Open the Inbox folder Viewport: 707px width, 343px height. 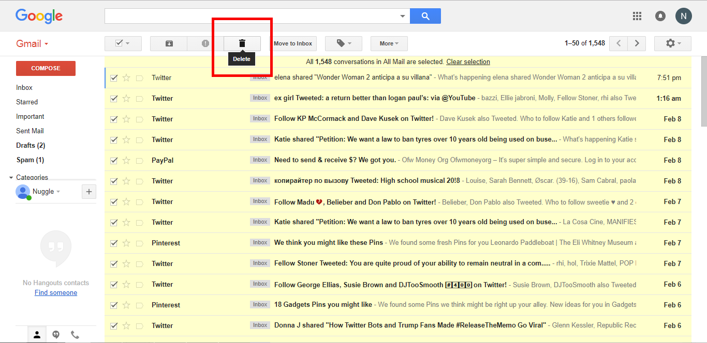click(24, 87)
